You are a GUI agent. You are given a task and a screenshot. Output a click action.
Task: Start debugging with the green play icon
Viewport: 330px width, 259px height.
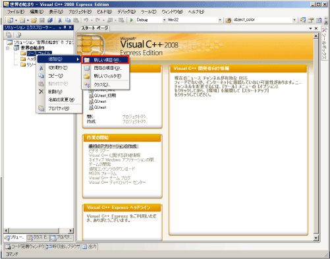[x=132, y=20]
